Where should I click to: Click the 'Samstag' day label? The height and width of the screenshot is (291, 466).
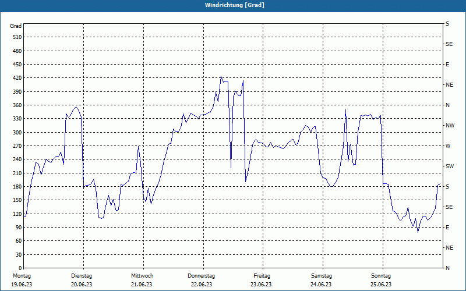(322, 276)
